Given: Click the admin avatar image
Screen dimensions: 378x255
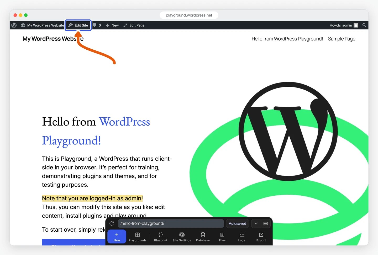Looking at the screenshot, I should point(356,25).
